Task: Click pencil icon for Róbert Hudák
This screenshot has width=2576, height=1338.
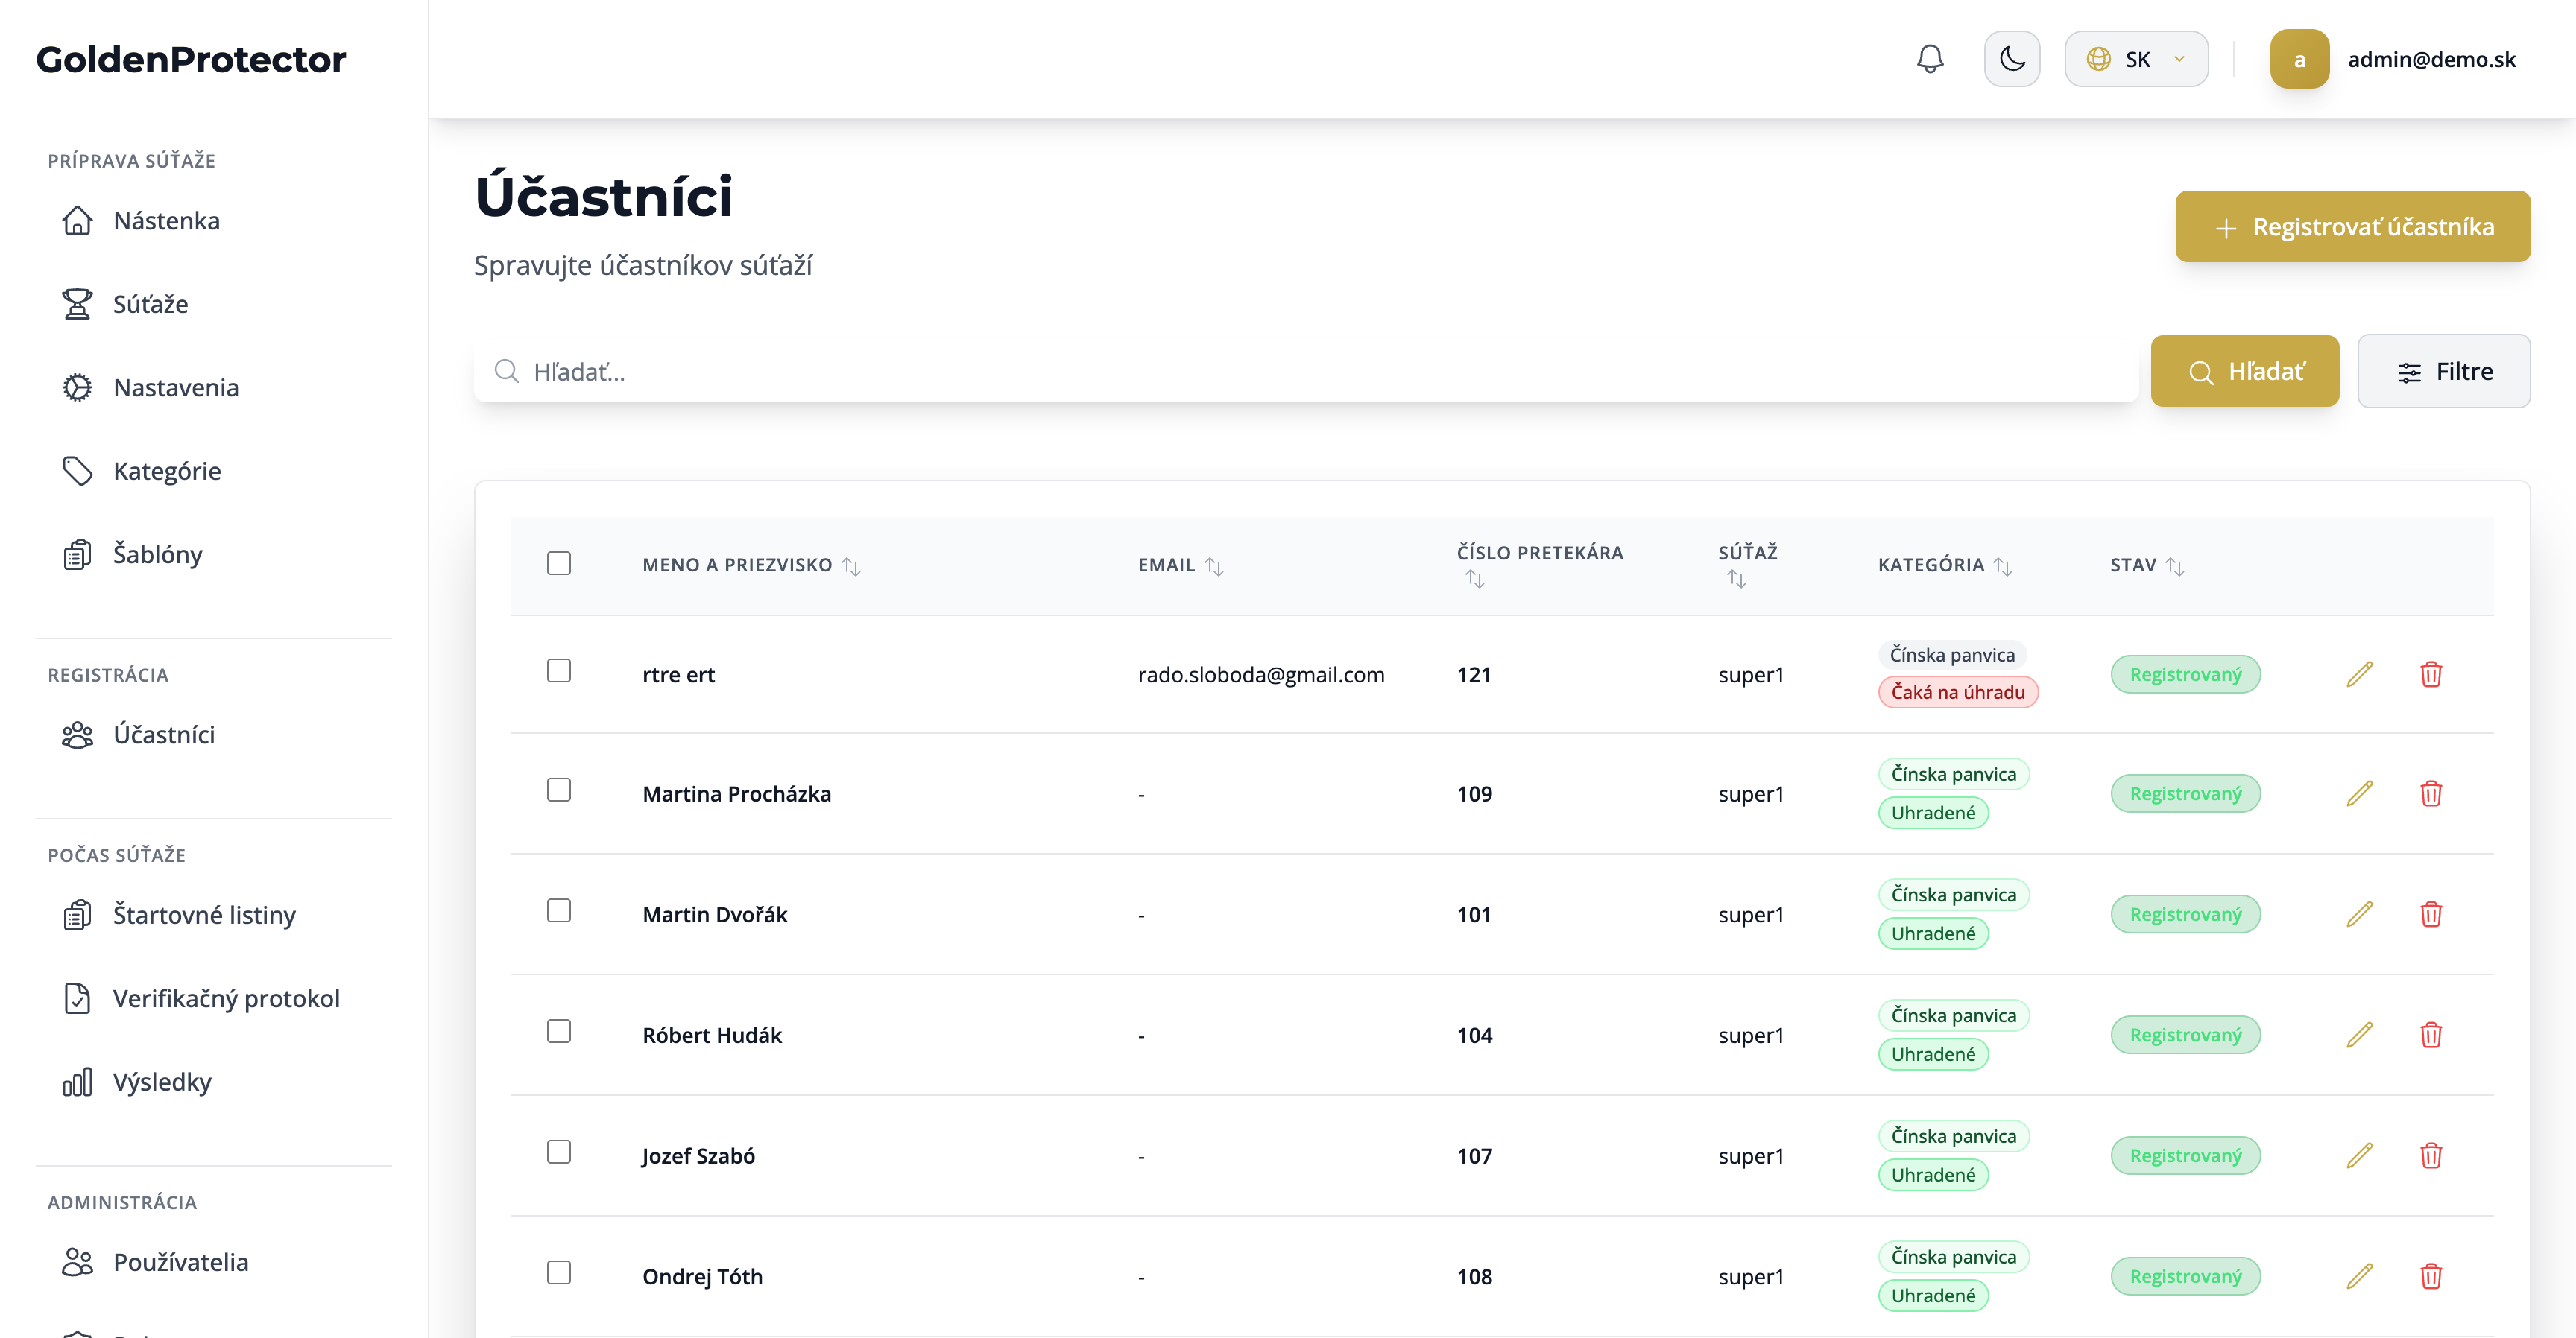Action: pos(2359,1036)
